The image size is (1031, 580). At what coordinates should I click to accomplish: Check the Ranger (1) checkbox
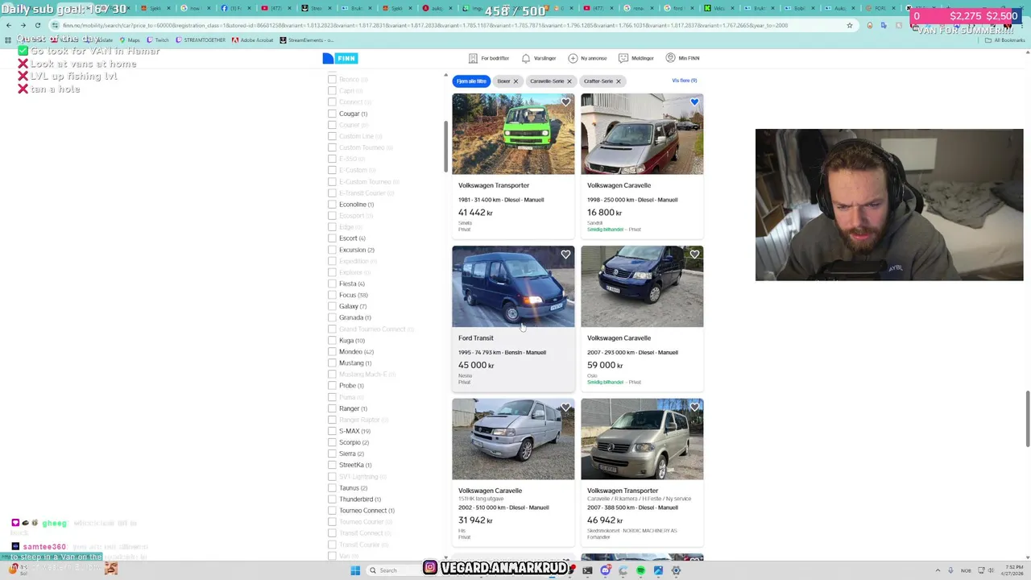(x=332, y=408)
